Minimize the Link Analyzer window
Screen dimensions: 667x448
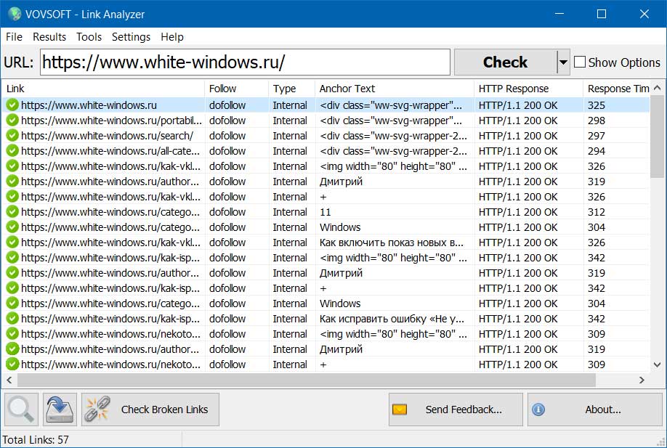[x=559, y=14]
